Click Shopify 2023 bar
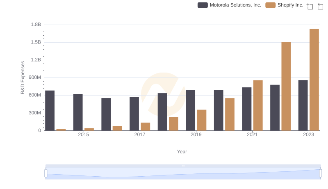328x189 pixels. (314, 80)
